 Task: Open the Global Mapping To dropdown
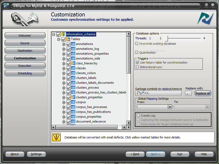[x=207, y=107]
